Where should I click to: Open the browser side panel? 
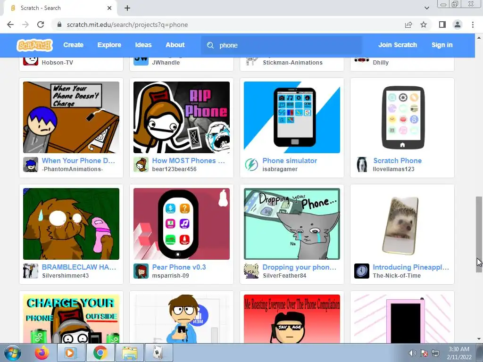coord(442,25)
